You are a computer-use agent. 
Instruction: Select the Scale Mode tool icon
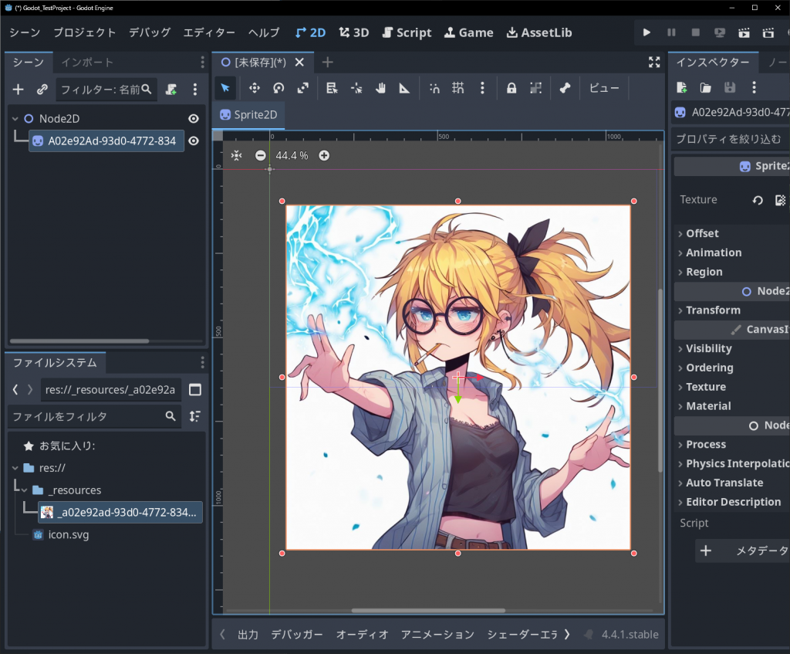pos(302,88)
